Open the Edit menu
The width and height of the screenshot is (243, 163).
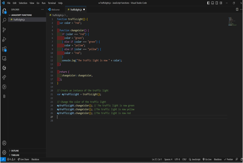(15, 3)
